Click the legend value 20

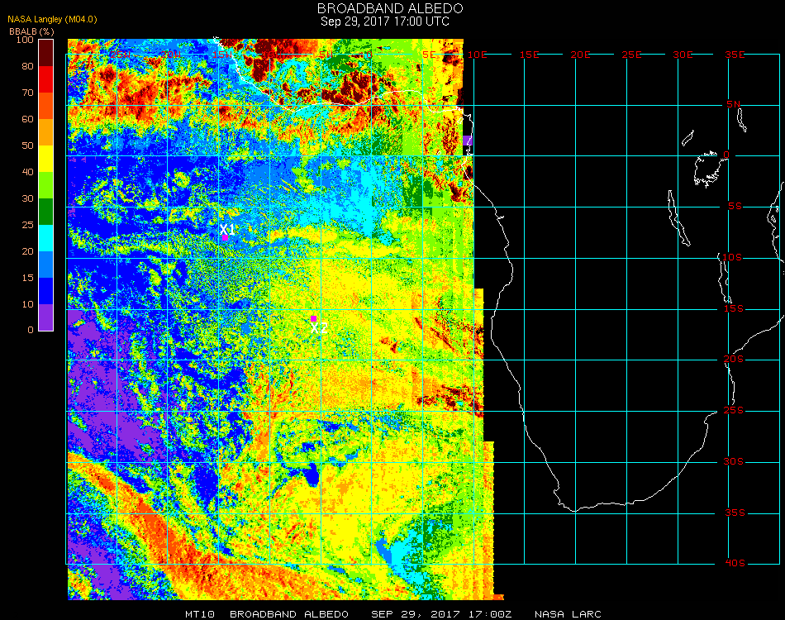(x=27, y=251)
